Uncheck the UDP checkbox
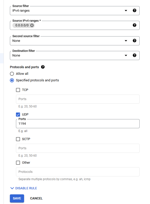 tap(18, 115)
